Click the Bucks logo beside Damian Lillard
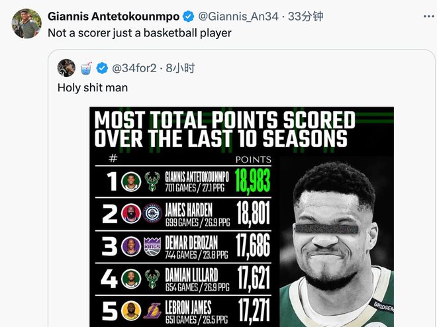The image size is (437, 327). 152,278
